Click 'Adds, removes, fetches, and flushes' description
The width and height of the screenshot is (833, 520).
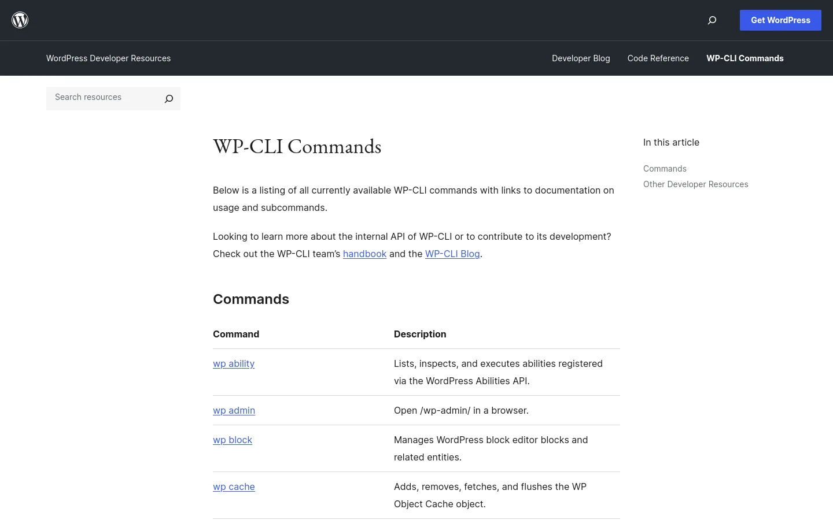[490, 495]
